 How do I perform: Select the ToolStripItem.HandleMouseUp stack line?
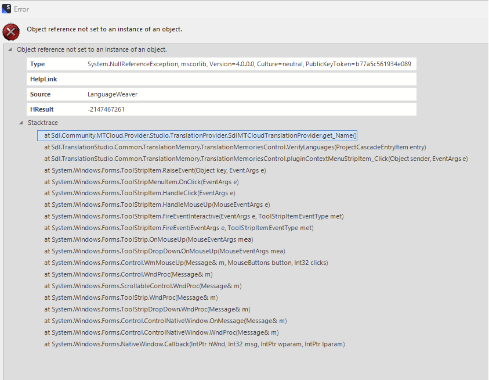tap(157, 205)
